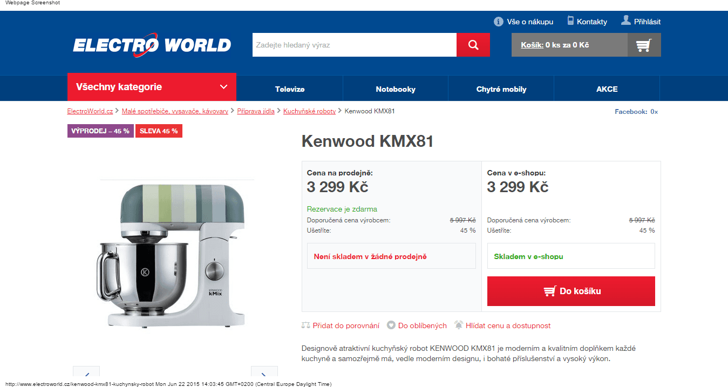Open the AKCE menu item
This screenshot has height=387, width=728.
point(607,89)
